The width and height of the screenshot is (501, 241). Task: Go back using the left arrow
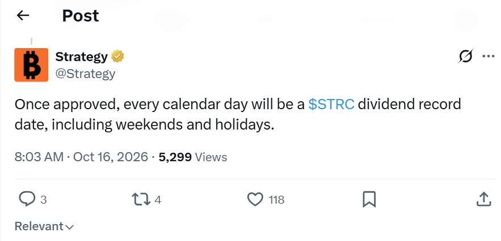click(23, 15)
